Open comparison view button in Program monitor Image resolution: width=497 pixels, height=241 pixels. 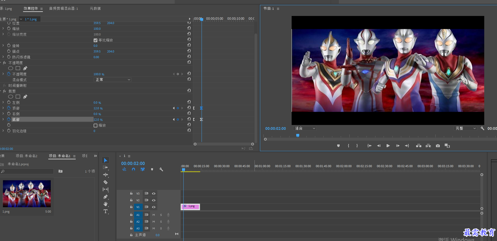pyautogui.click(x=447, y=146)
